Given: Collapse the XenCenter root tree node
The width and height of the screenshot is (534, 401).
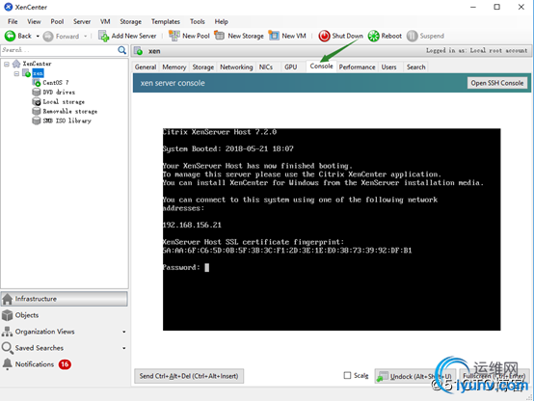Looking at the screenshot, I should pos(7,64).
